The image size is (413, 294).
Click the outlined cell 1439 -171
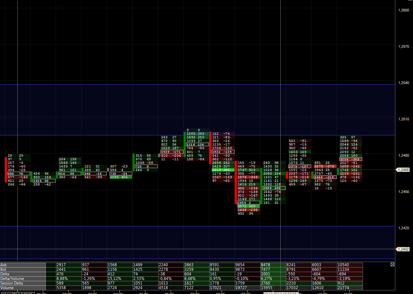[x=172, y=152]
